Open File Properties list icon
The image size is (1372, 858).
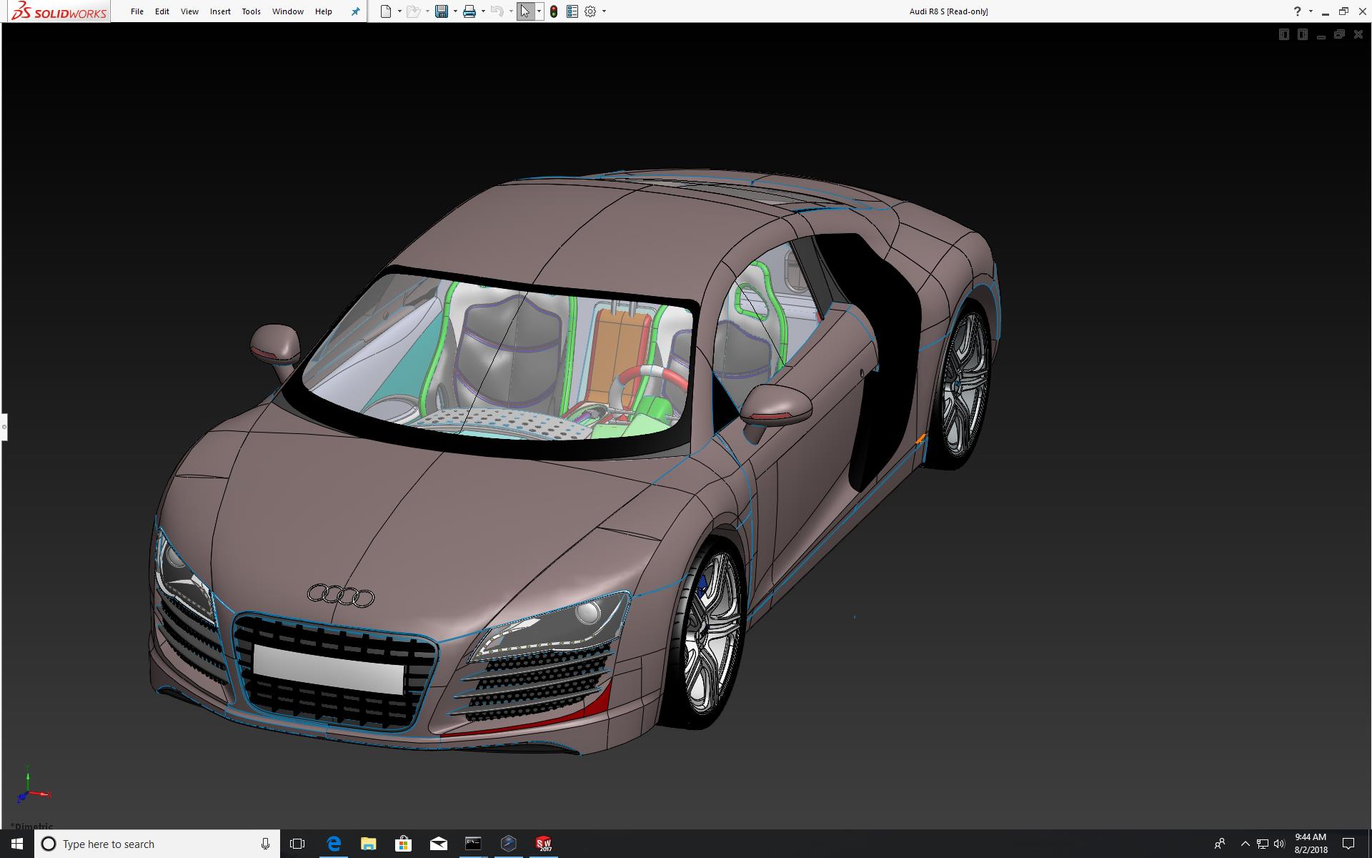572,11
